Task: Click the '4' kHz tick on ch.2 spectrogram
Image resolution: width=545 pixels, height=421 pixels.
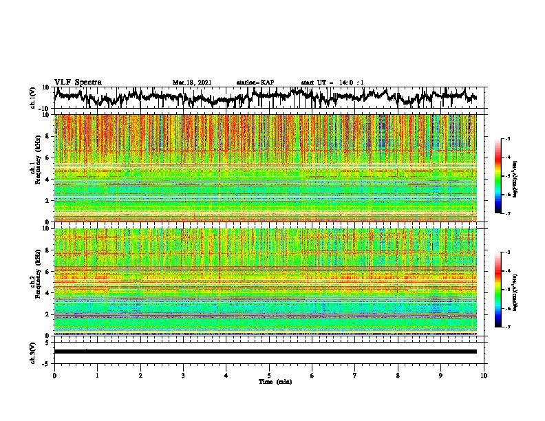Action: click(x=48, y=293)
